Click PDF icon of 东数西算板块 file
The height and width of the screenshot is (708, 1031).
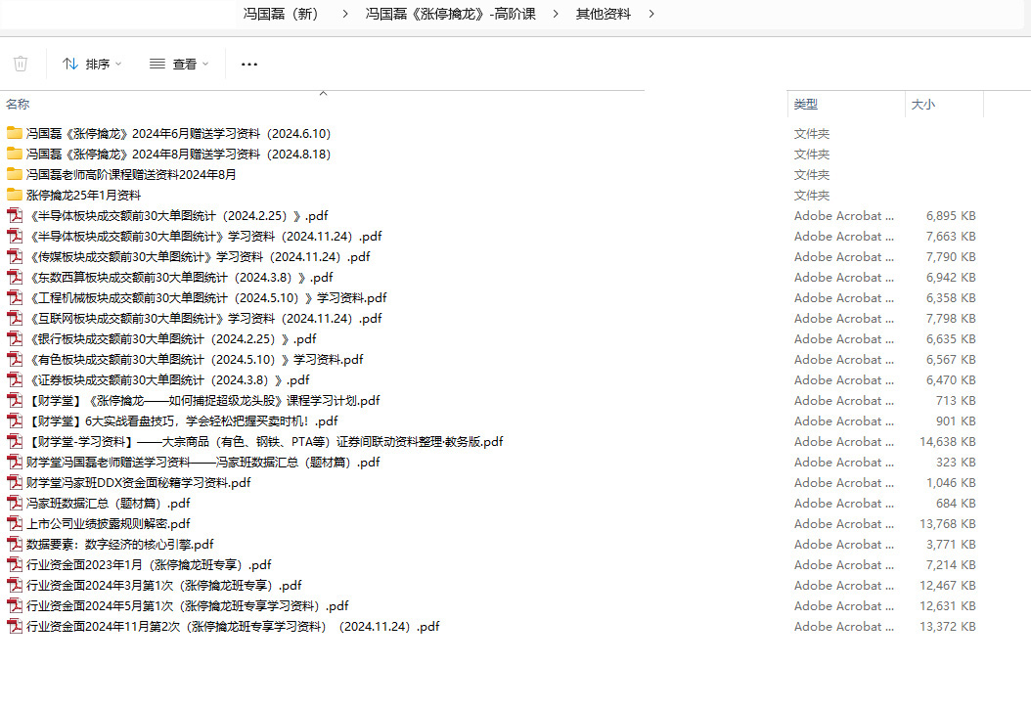[15, 277]
